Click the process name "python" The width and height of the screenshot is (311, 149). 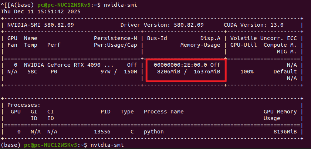[154, 132]
